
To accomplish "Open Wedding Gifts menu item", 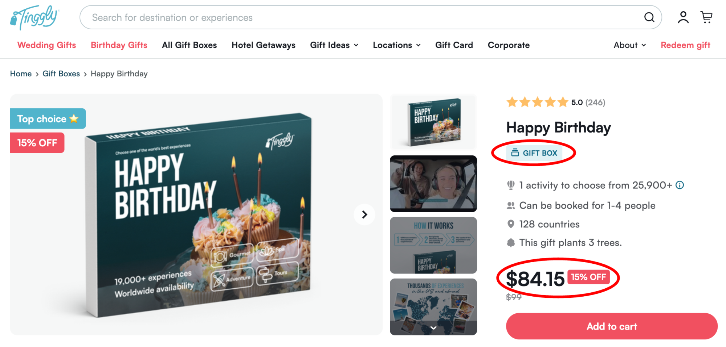I will [x=46, y=45].
